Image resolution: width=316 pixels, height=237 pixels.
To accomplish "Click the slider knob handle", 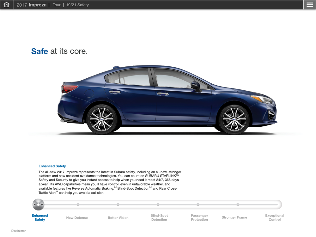I will tap(38, 204).
